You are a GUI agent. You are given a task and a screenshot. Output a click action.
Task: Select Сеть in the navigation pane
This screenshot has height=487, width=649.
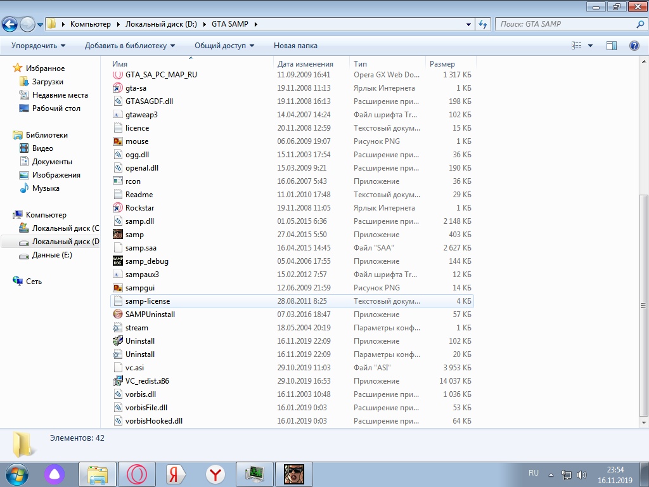(34, 281)
